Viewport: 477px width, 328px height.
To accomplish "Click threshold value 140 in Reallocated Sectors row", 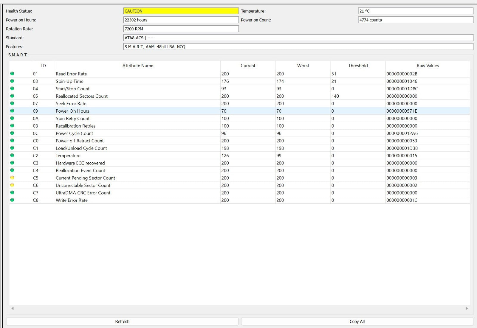I will (335, 96).
